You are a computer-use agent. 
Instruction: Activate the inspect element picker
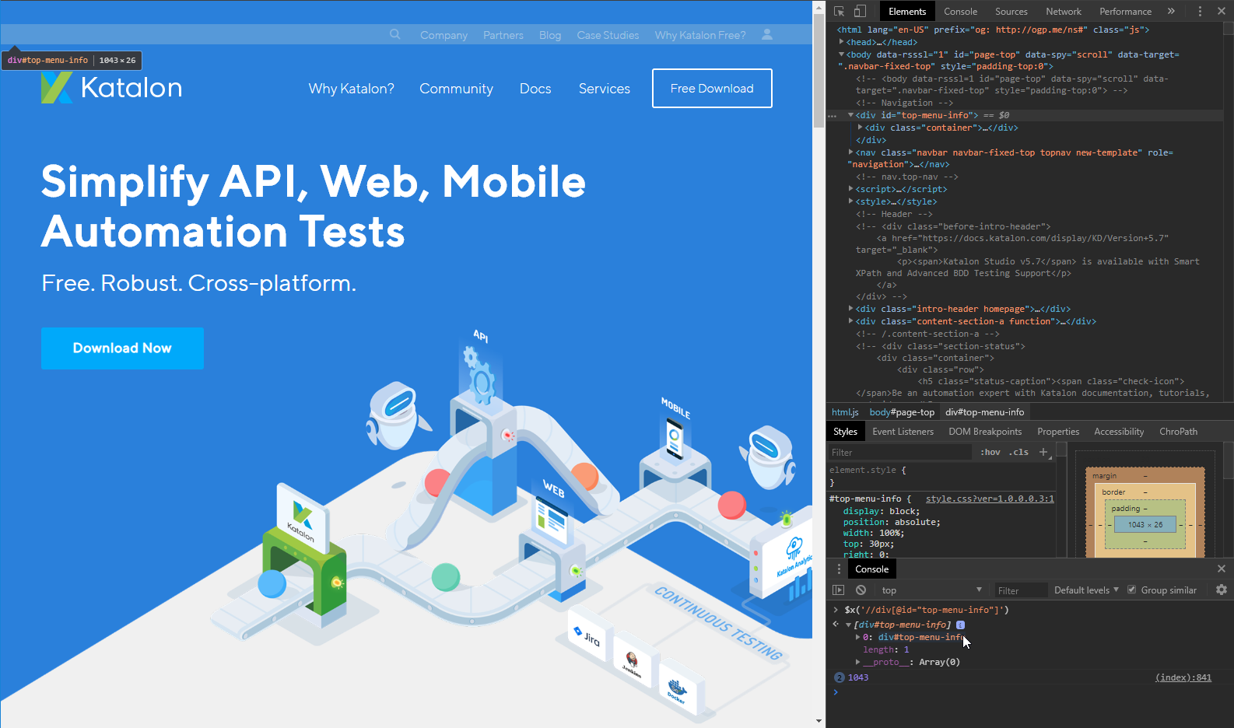pyautogui.click(x=840, y=11)
